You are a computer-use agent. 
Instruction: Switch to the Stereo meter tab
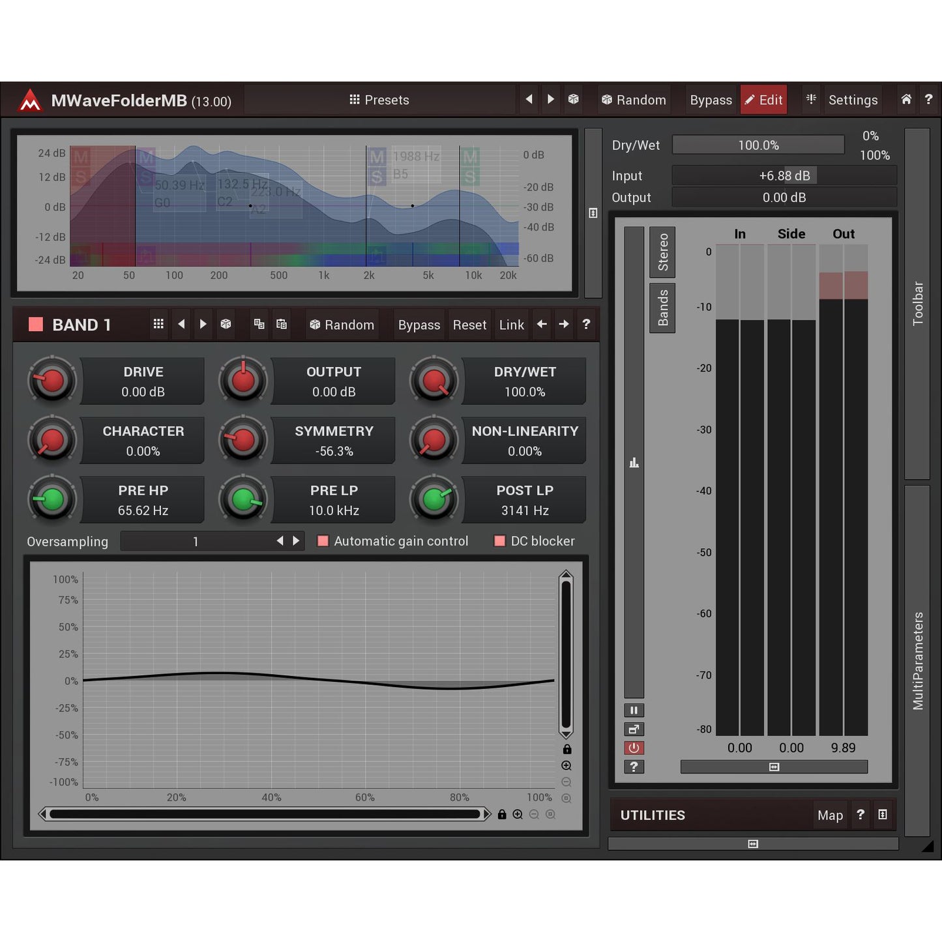pos(662,252)
